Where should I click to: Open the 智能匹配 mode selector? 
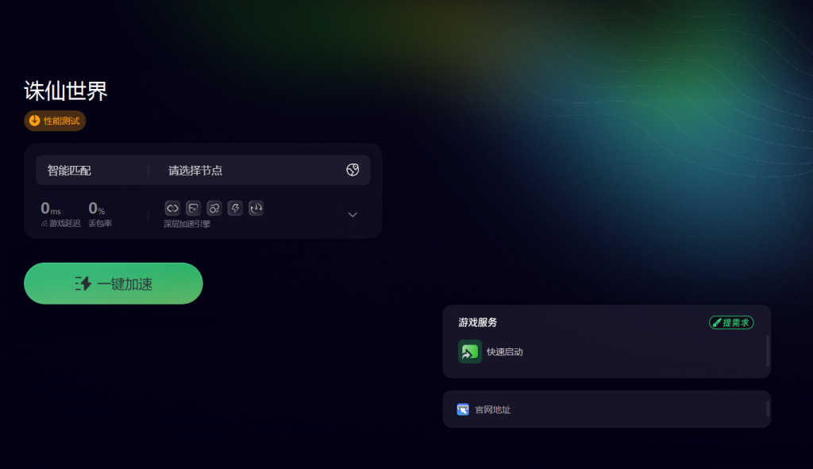[x=92, y=170]
